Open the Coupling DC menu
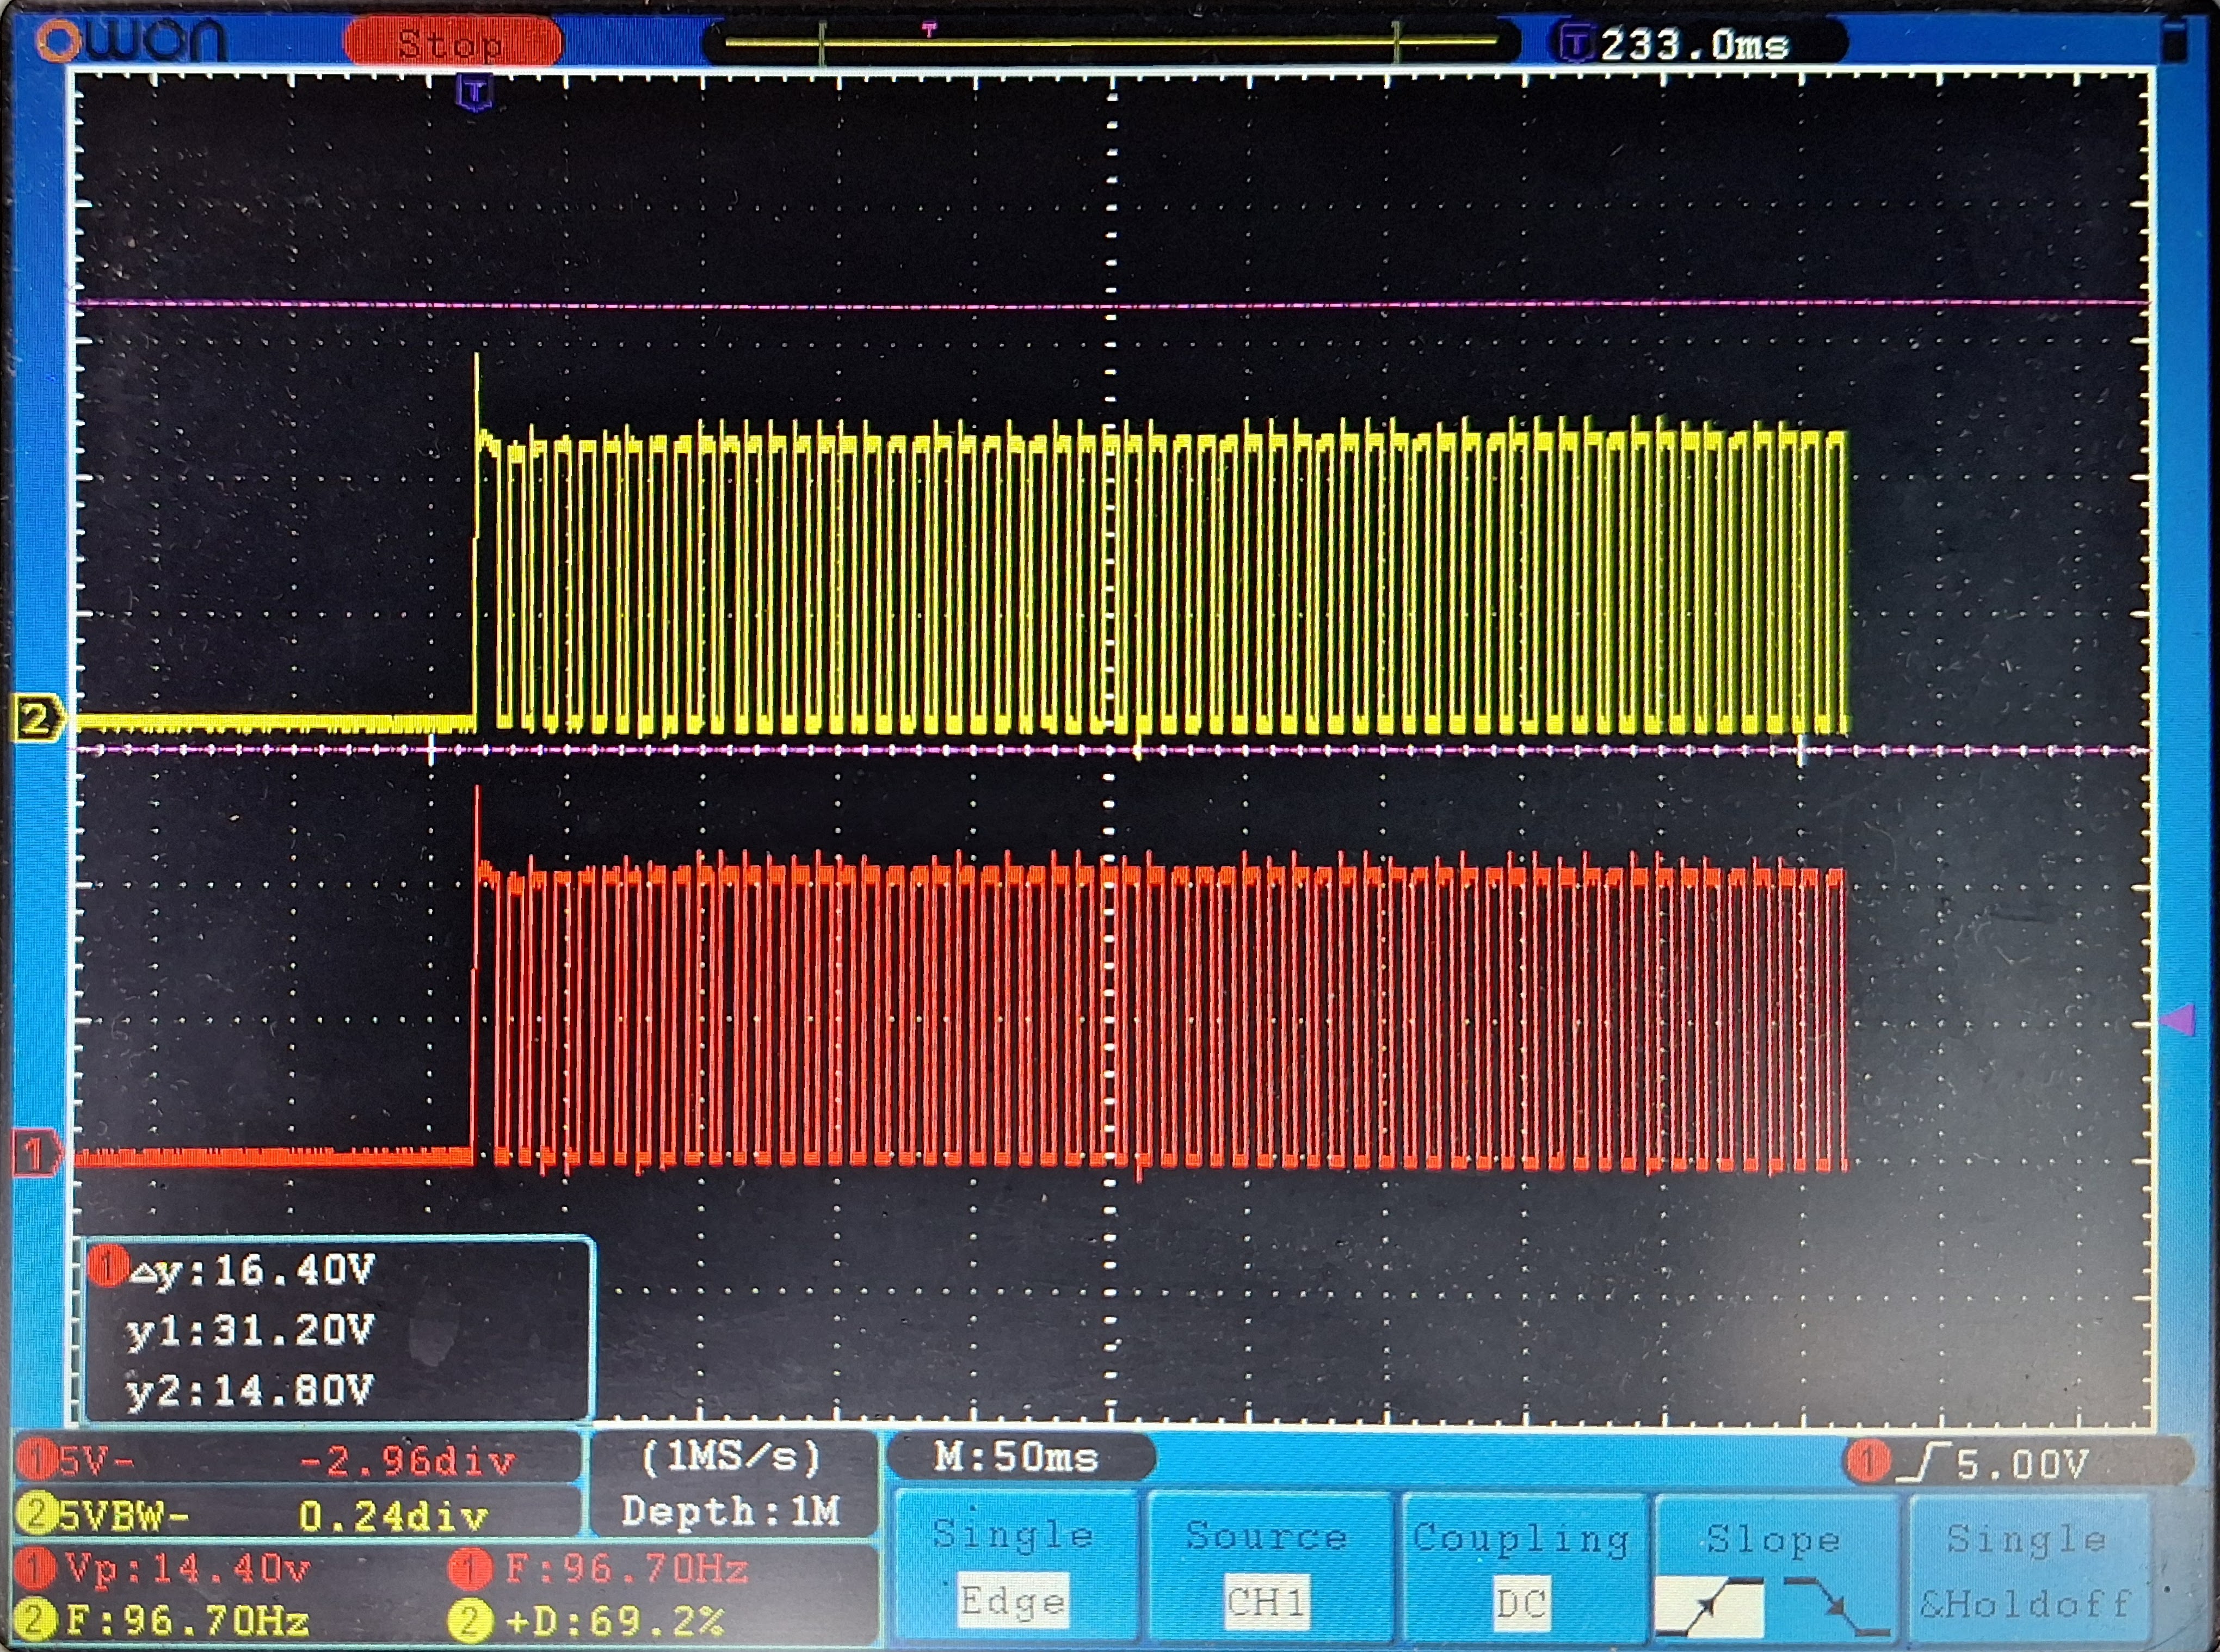The width and height of the screenshot is (2220, 1652). 1521,1568
